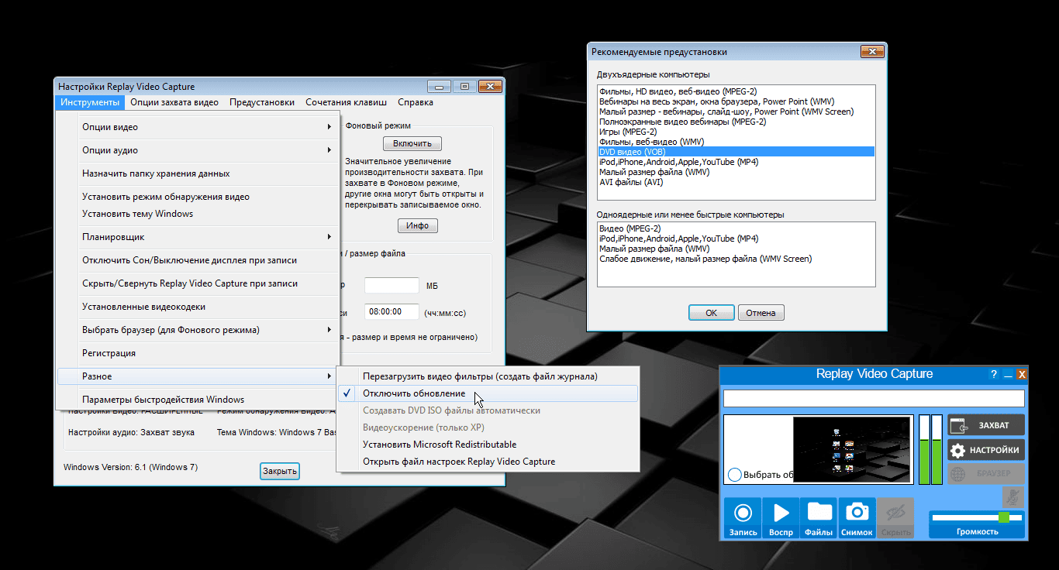Click the greyed-out Скрыть hide button
The width and height of the screenshot is (1059, 570).
click(x=895, y=518)
